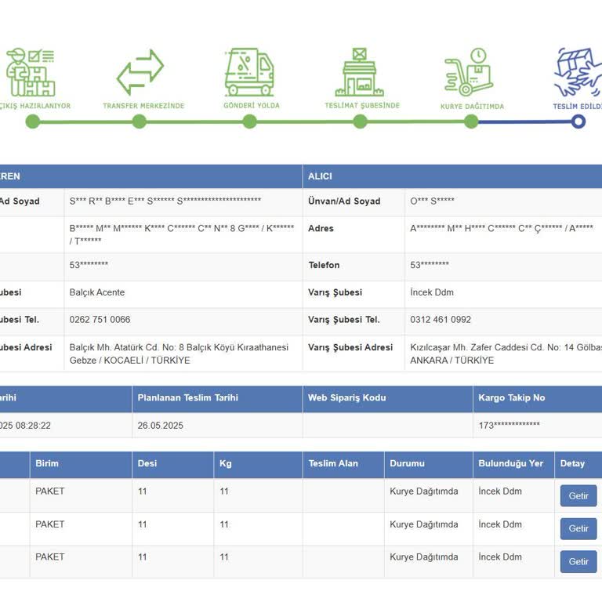Click the Teslimat Şubesinde shop icon

(x=359, y=72)
